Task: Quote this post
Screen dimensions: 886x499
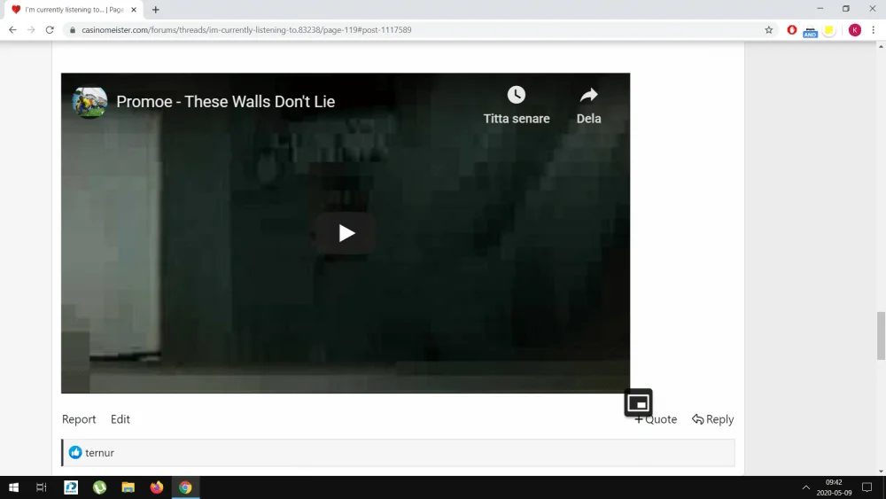Action: coord(656,419)
